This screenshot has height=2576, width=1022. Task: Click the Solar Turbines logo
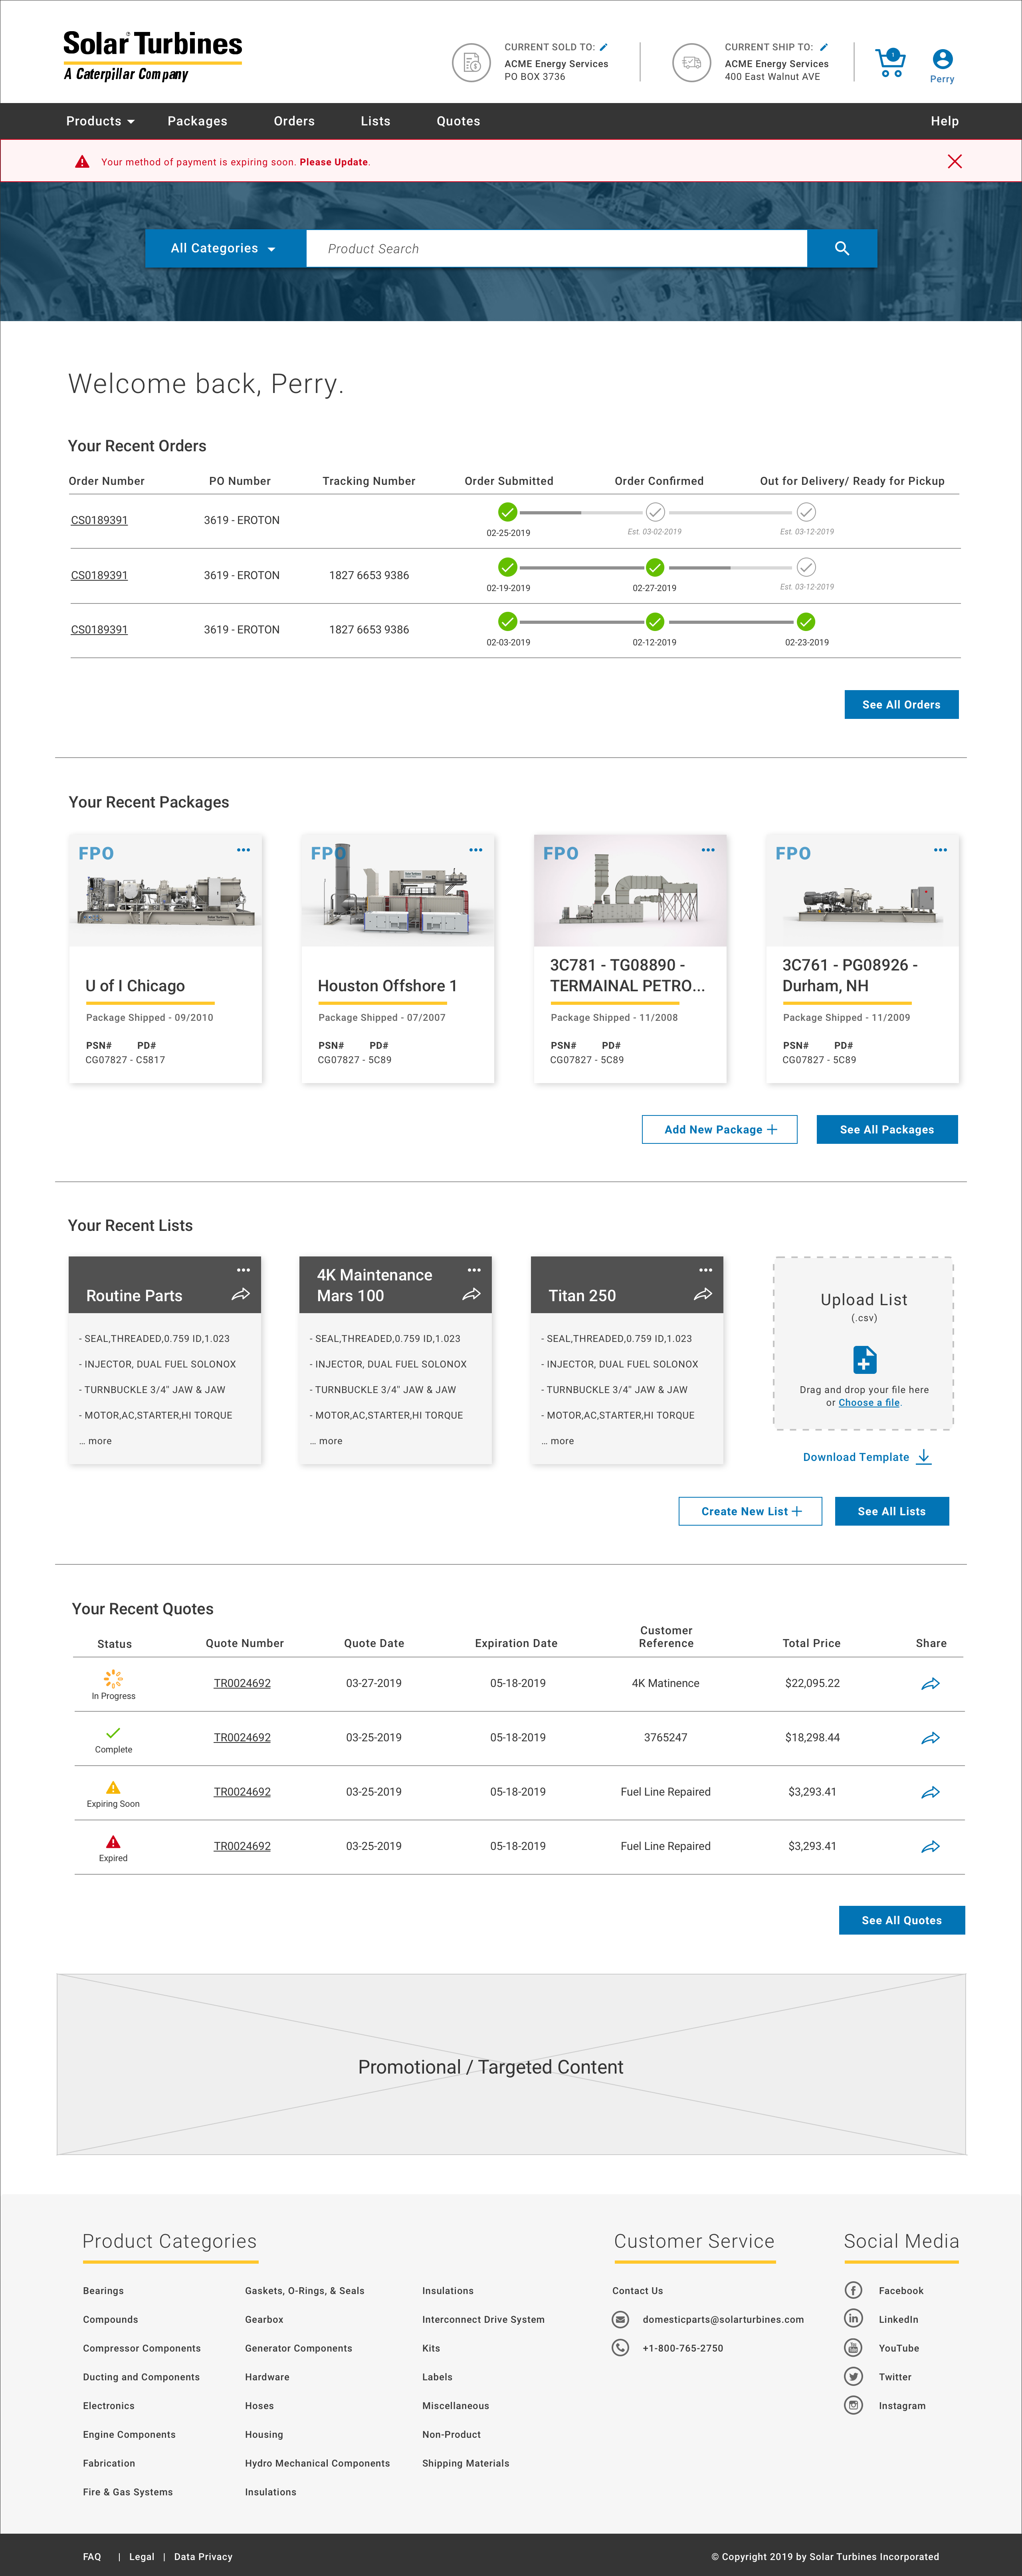[152, 56]
